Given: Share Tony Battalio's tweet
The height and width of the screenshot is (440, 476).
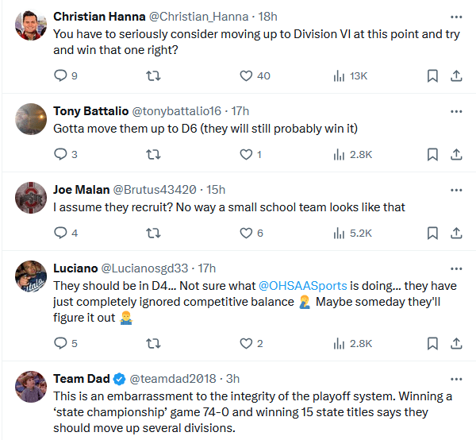Looking at the screenshot, I should (456, 154).
